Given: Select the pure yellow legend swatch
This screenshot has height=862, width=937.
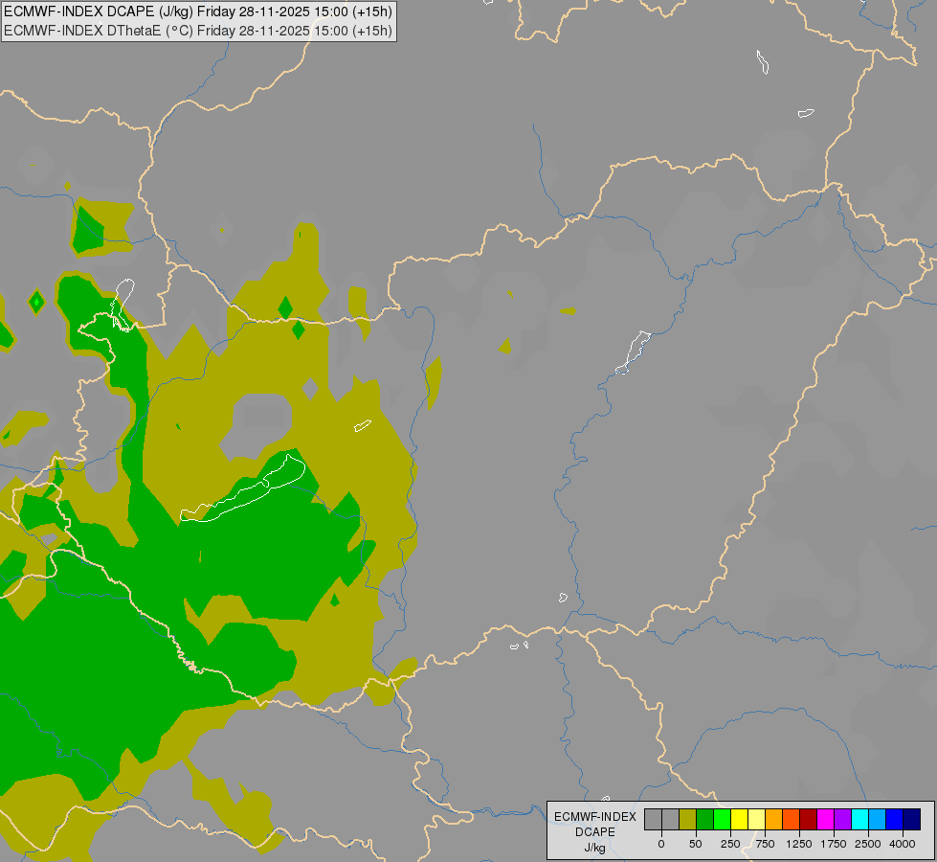Looking at the screenshot, I should coord(739,820).
